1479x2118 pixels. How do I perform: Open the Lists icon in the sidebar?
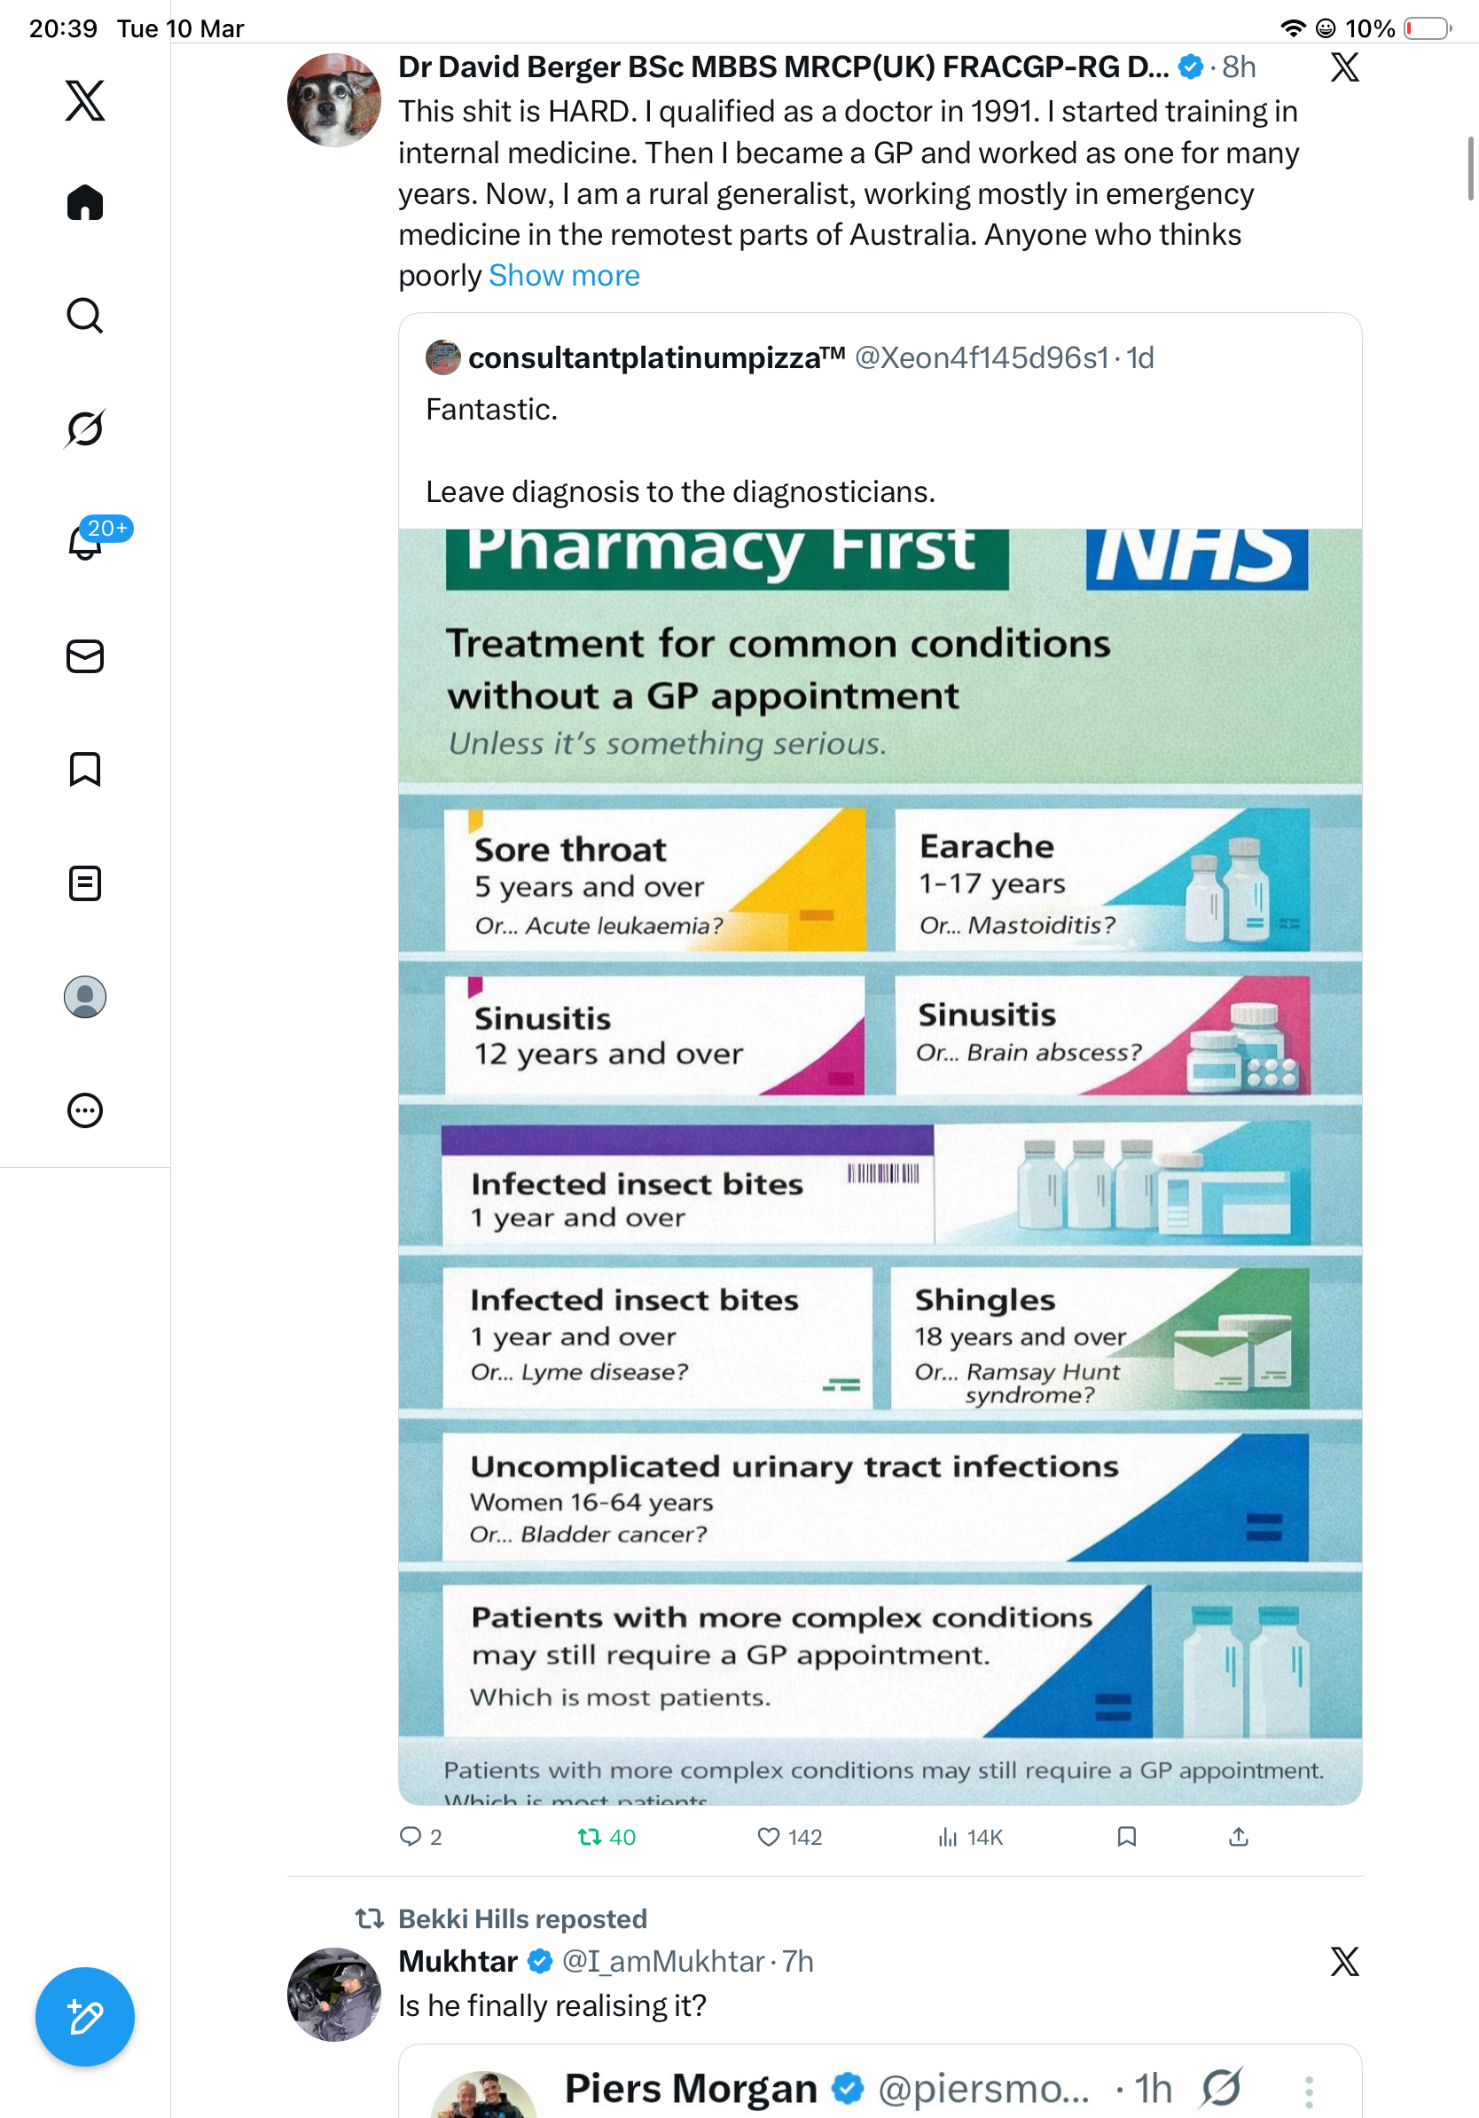(85, 882)
